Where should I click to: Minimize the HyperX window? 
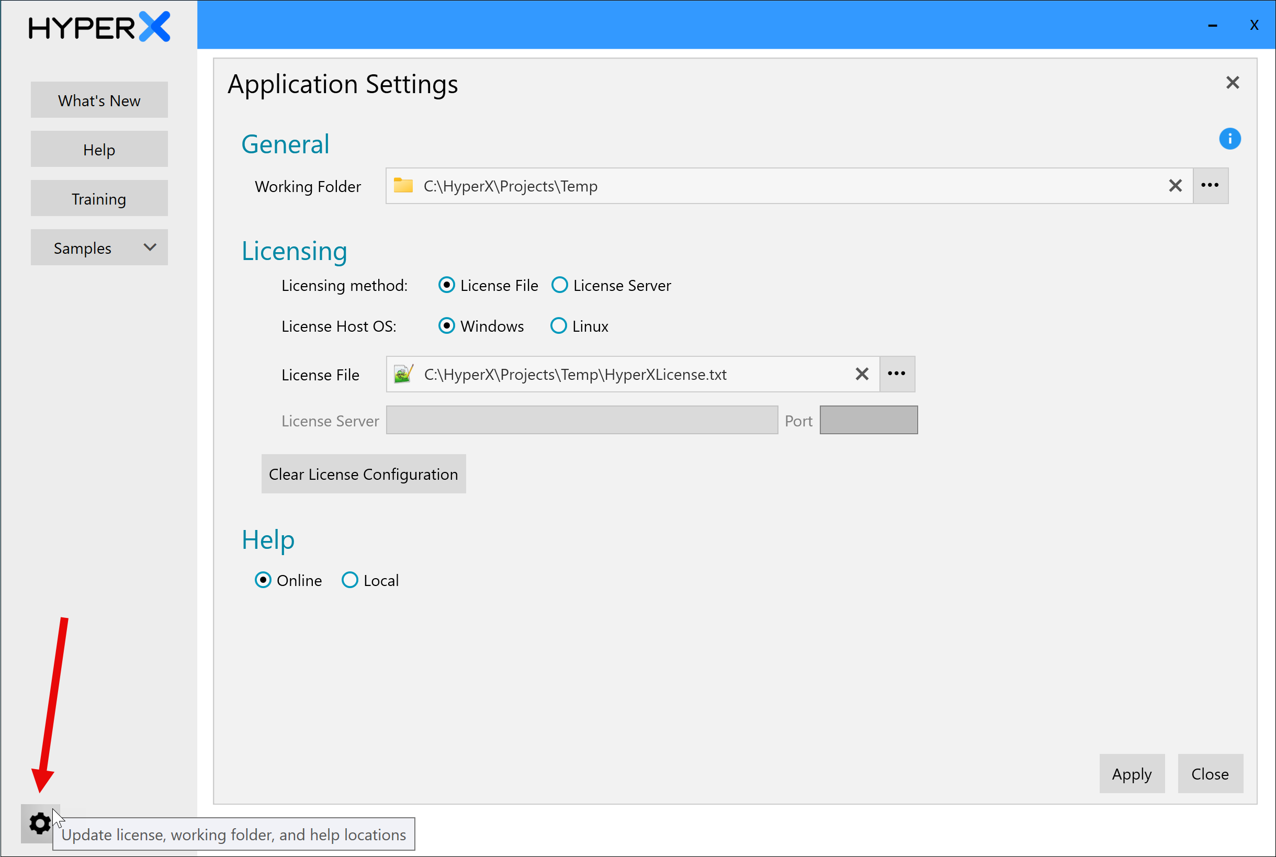click(1212, 25)
